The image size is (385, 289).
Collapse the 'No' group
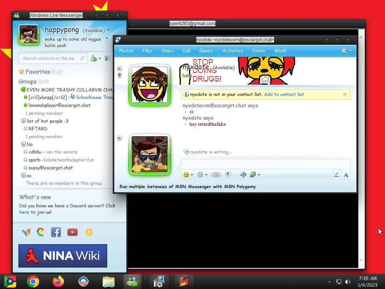click(x=23, y=144)
